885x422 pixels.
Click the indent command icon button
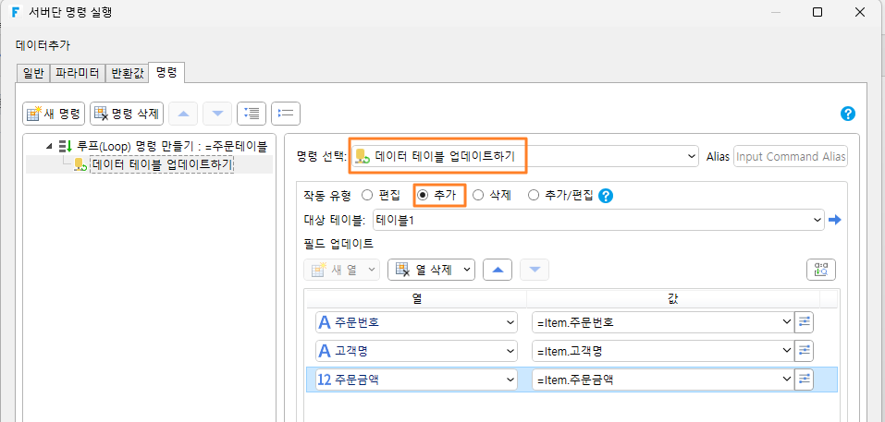(x=252, y=114)
